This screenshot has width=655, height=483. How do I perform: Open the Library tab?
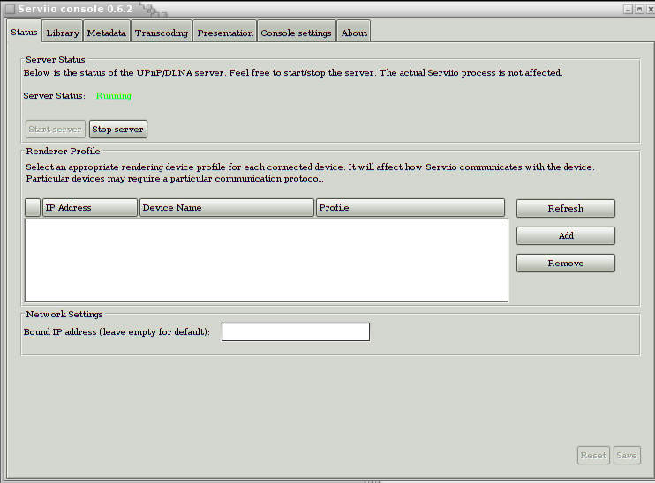click(63, 33)
